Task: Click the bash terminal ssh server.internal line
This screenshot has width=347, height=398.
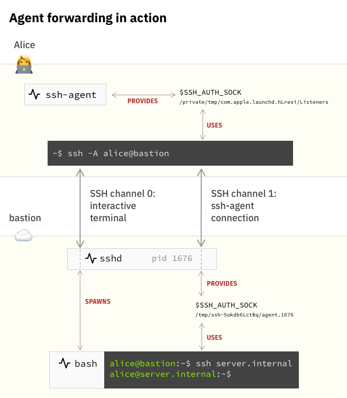Action: click(x=200, y=364)
